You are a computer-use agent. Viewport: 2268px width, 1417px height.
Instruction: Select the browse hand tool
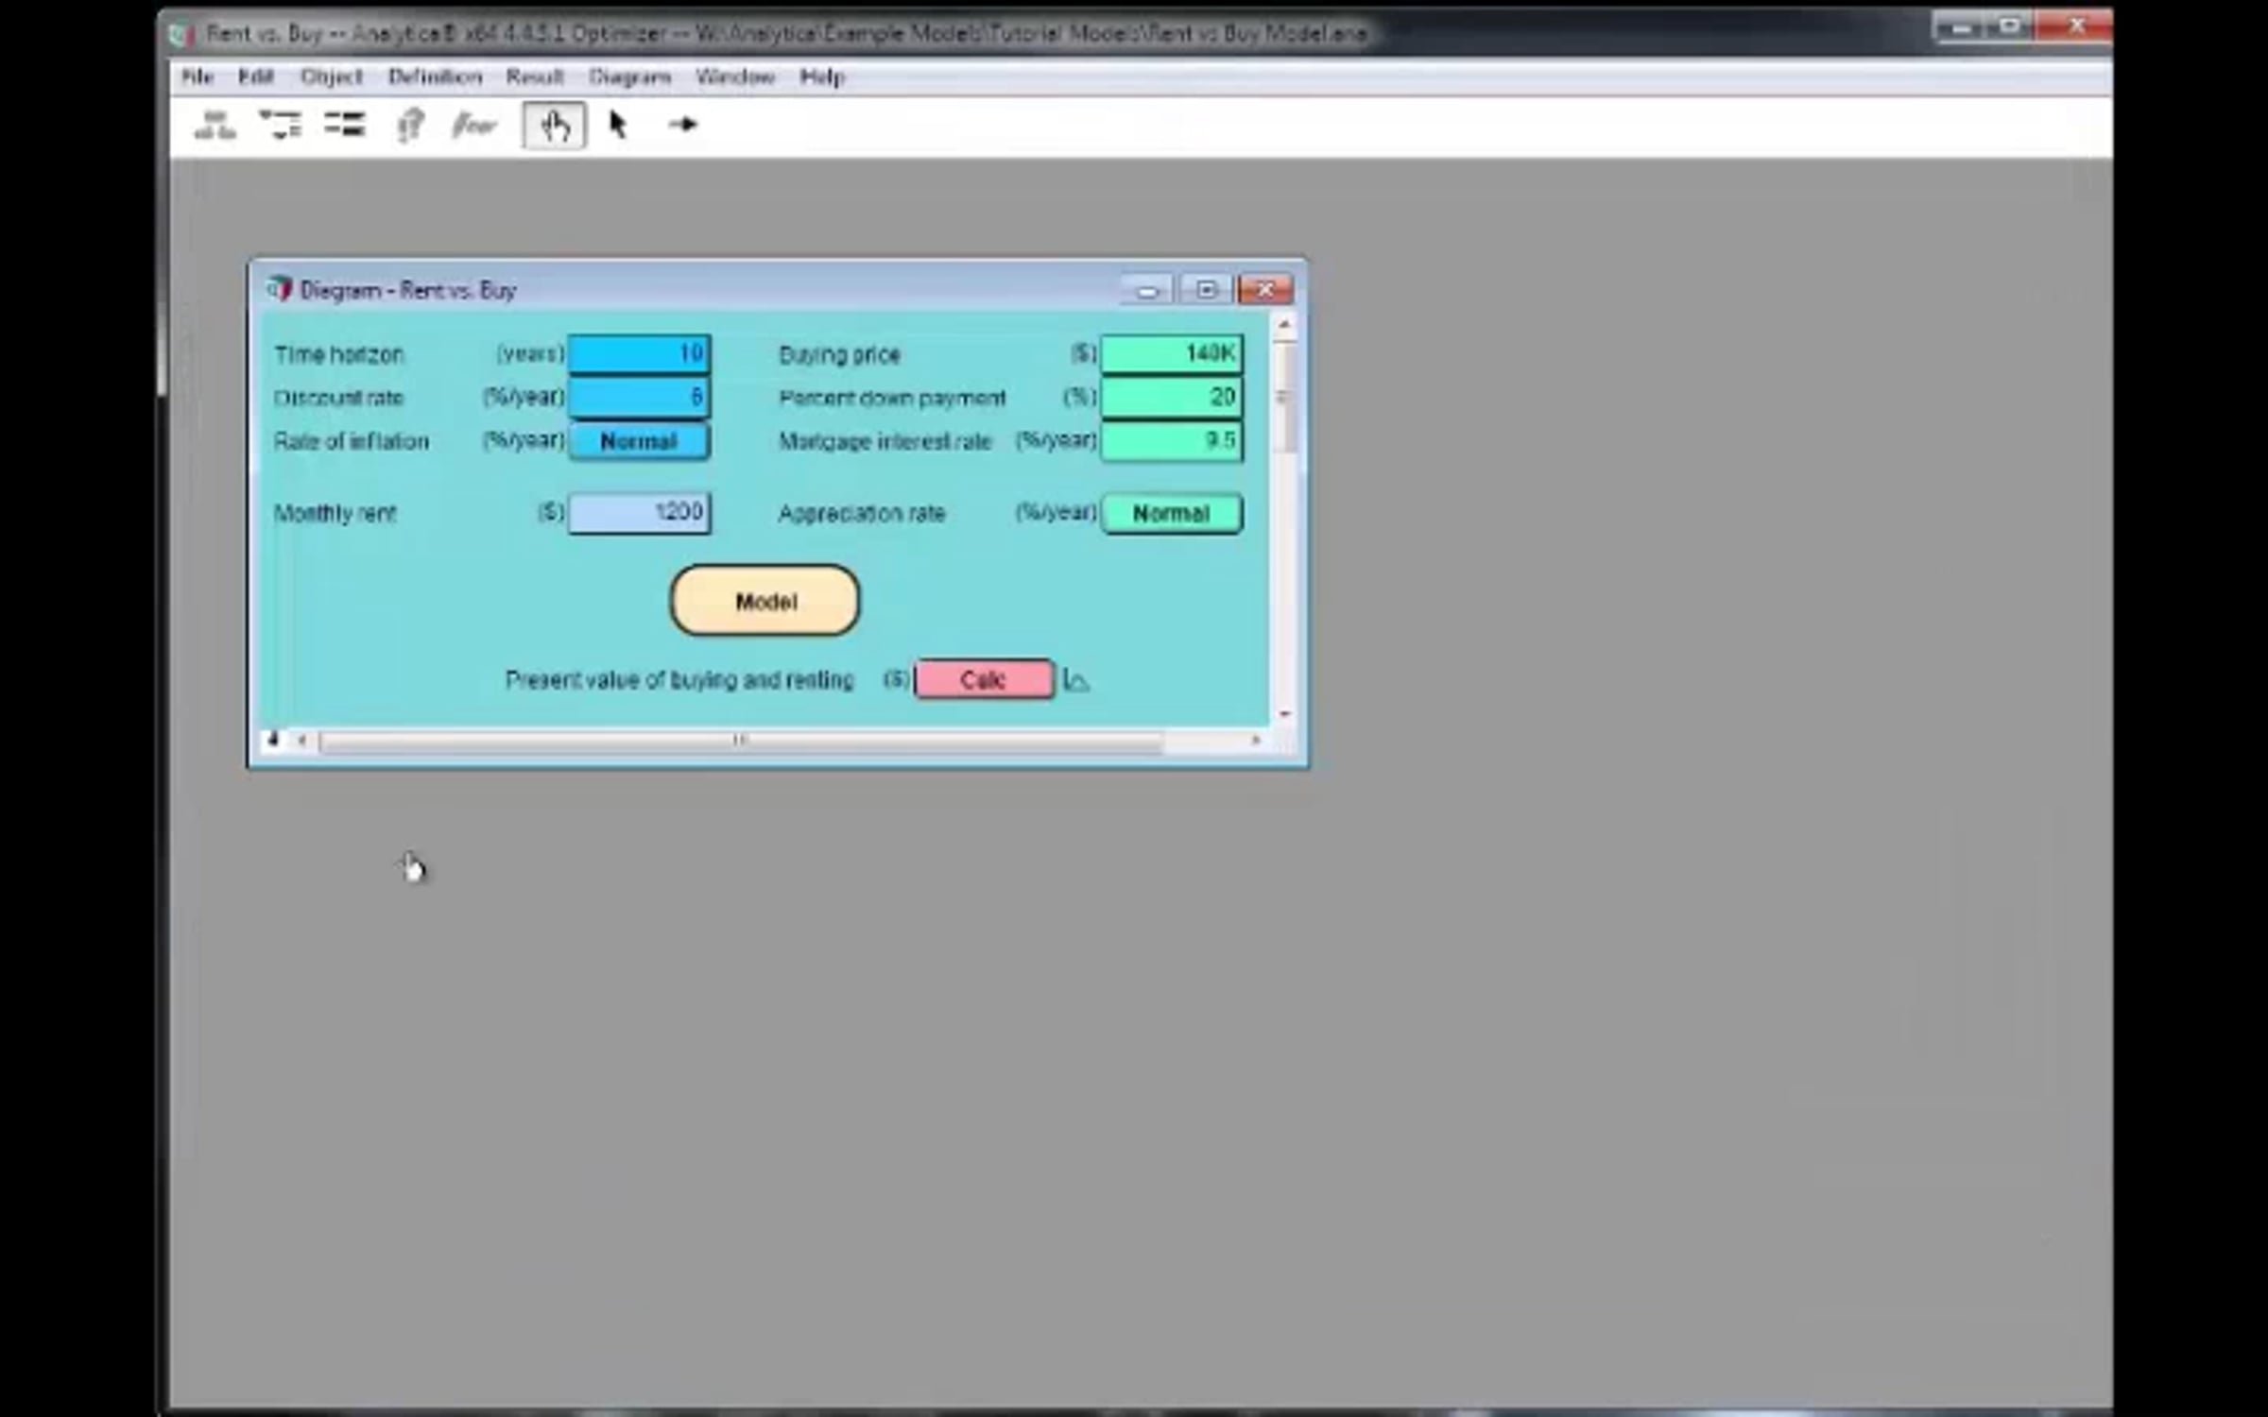555,126
